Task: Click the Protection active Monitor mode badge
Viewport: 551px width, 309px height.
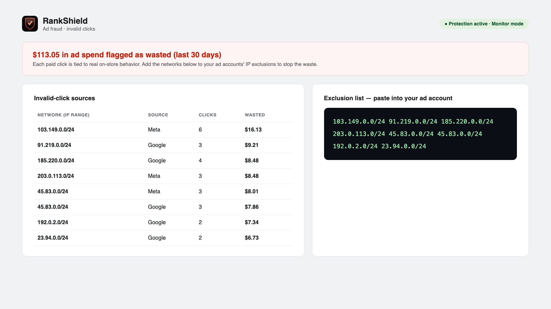Action: [484, 24]
